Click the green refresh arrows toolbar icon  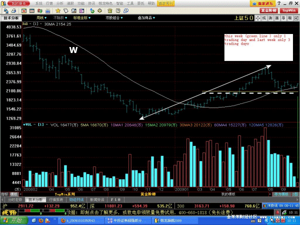tap(92, 10)
